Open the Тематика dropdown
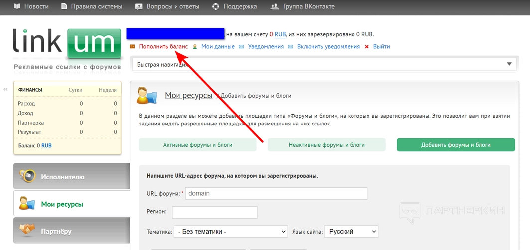The image size is (530, 250). point(231,232)
